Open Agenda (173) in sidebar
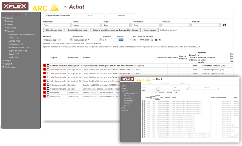Viewport: 242px width, 146px height. [14, 41]
